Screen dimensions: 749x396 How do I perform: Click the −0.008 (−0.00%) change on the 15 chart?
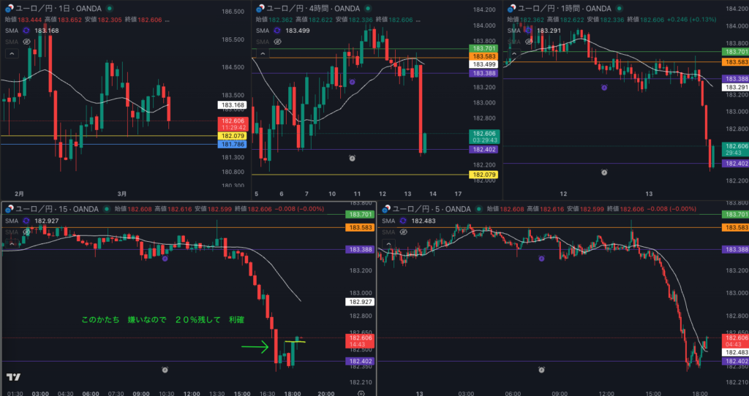[299, 209]
